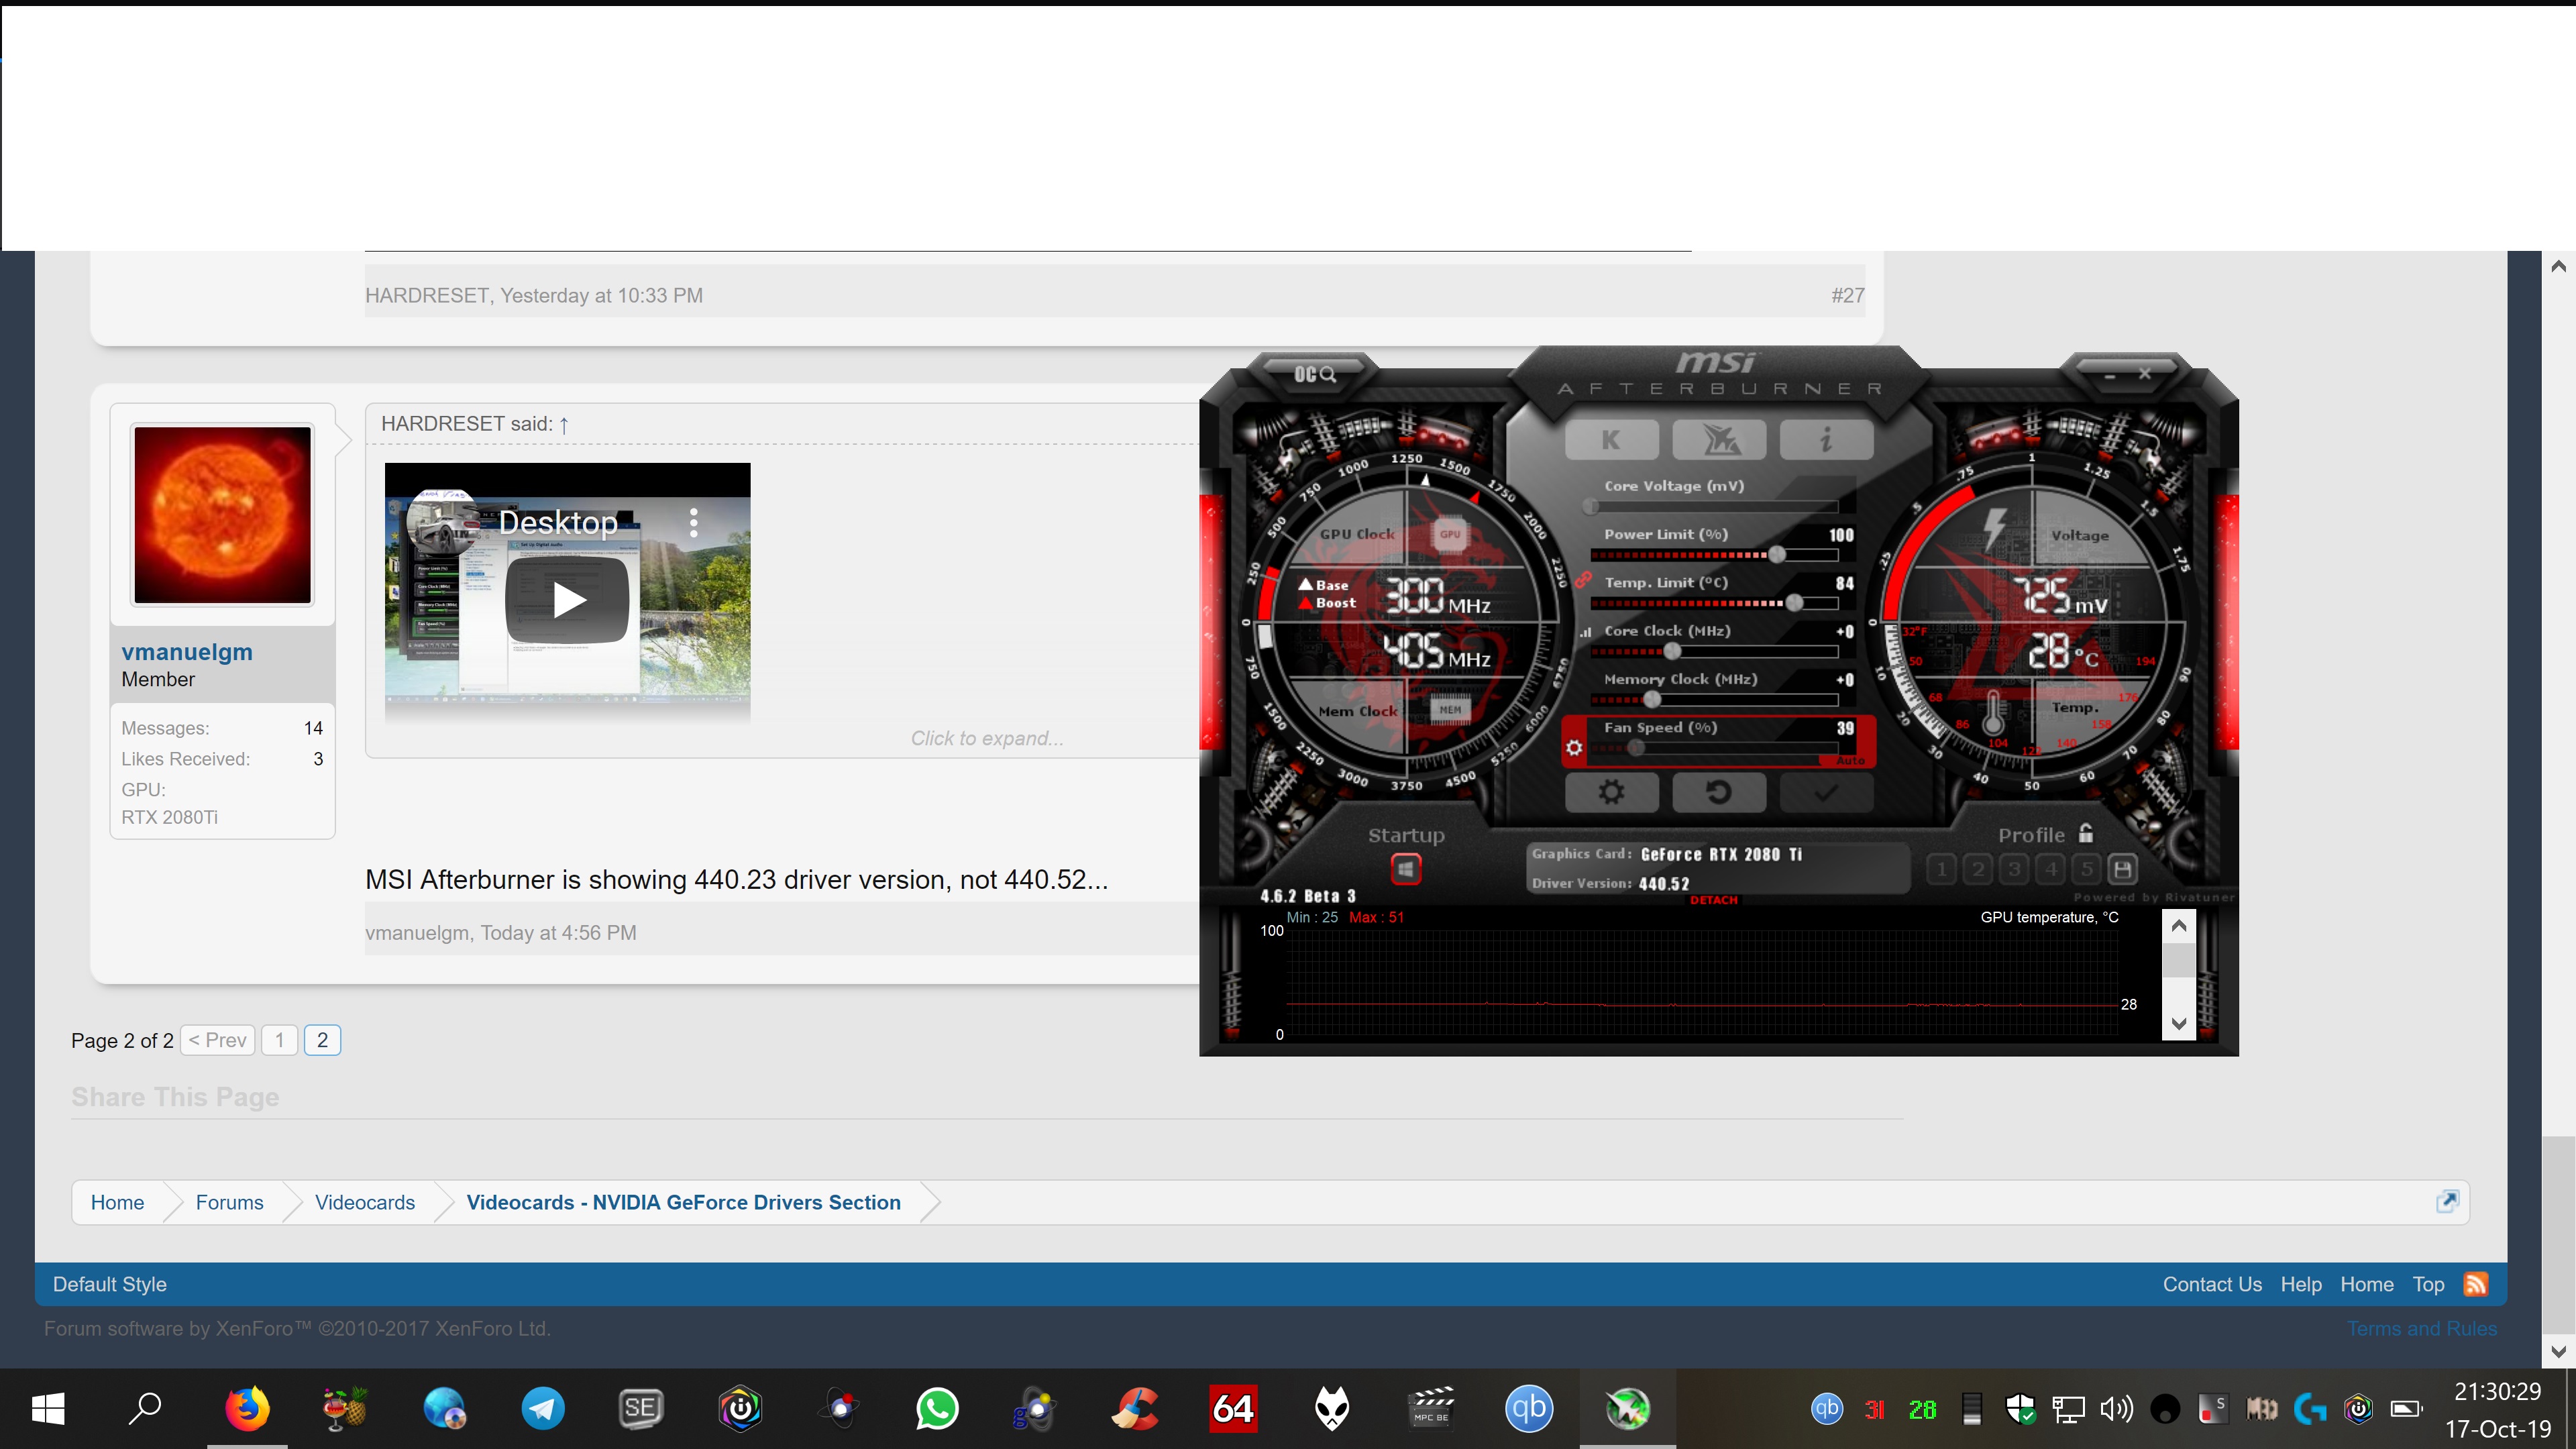Open Windows Start menu
Screen dimensions: 2576x1449
click(48, 1409)
